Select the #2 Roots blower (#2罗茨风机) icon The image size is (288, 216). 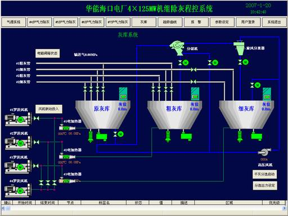(x=18, y=143)
